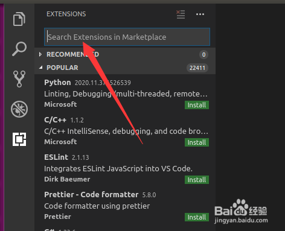Click the EXTENSIONS panel heading

(x=66, y=14)
